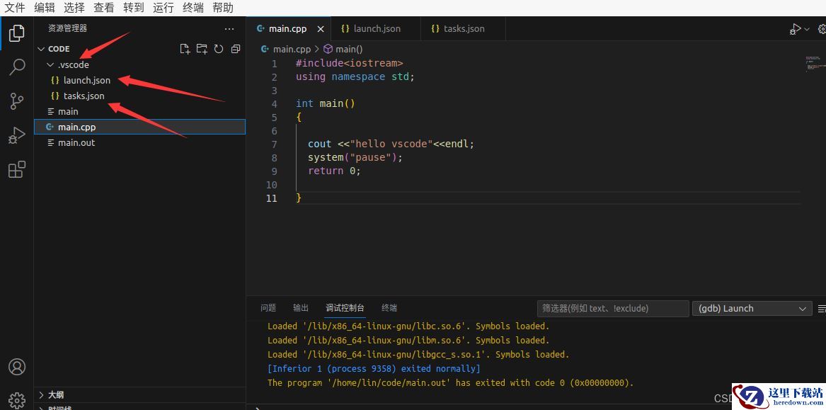Switch to the 输出 panel tab
The image size is (826, 410).
pos(301,308)
